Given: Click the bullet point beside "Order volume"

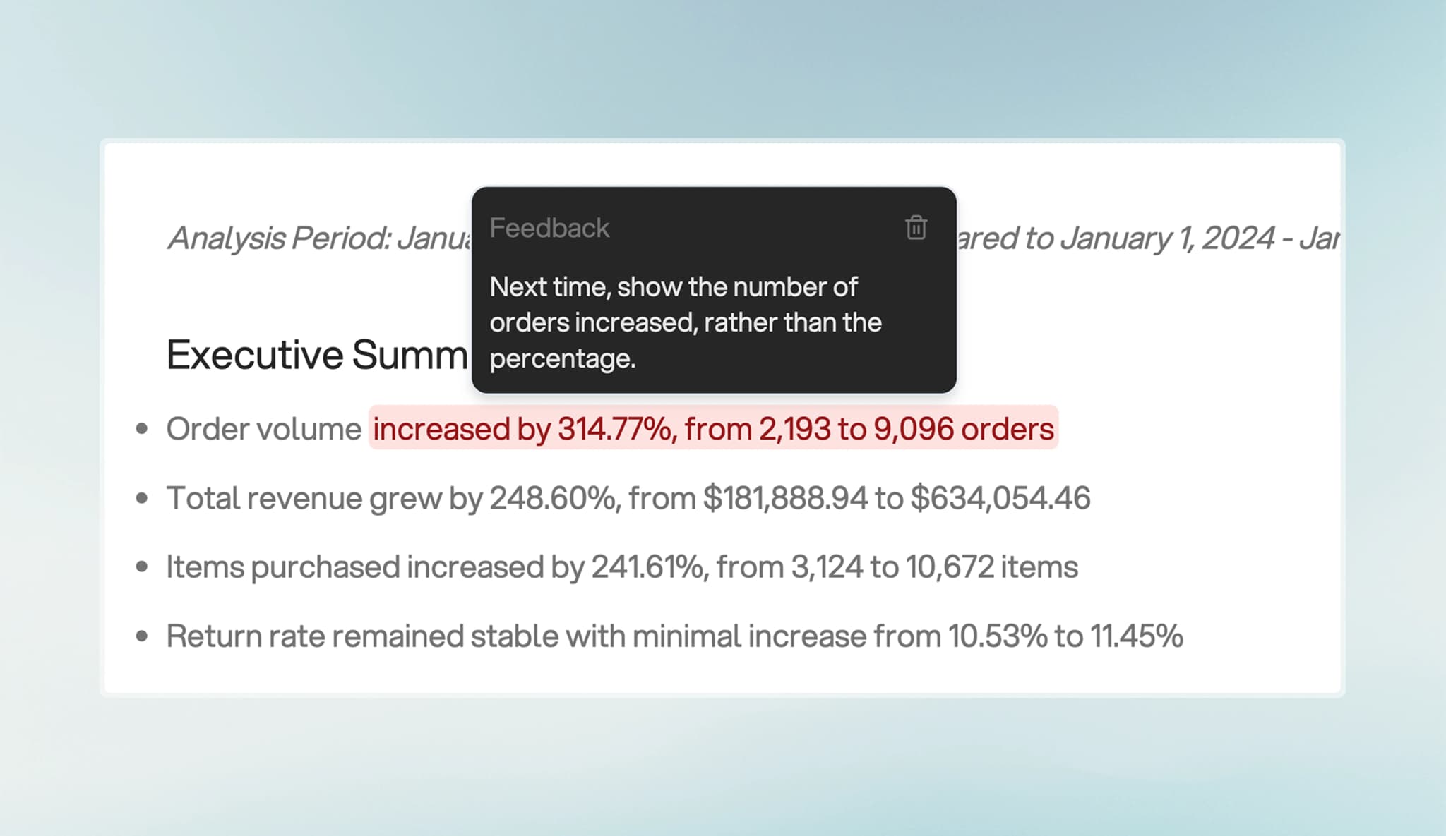Looking at the screenshot, I should [142, 429].
